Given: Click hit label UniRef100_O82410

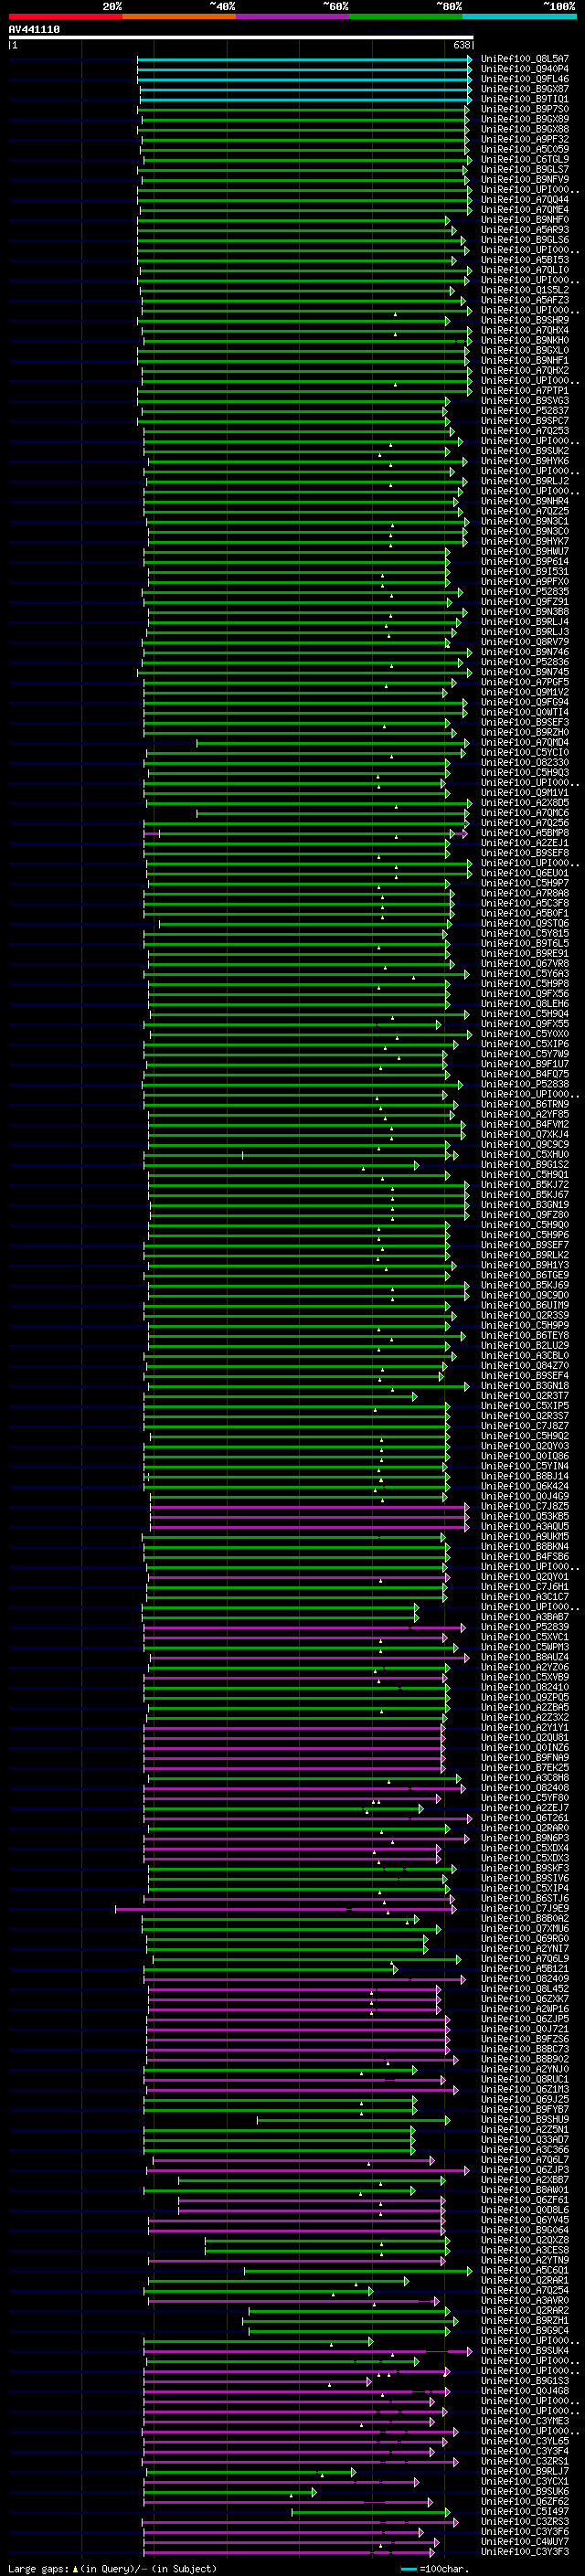Looking at the screenshot, I should (x=525, y=1688).
